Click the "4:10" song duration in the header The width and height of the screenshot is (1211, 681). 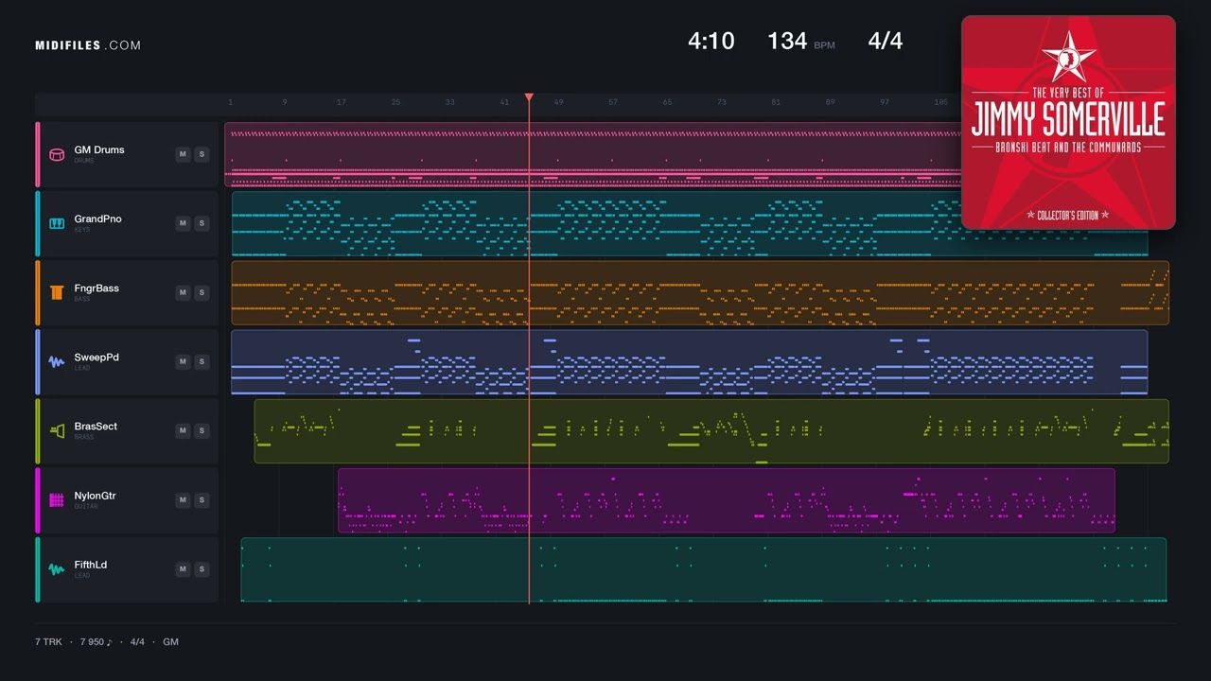coord(711,41)
